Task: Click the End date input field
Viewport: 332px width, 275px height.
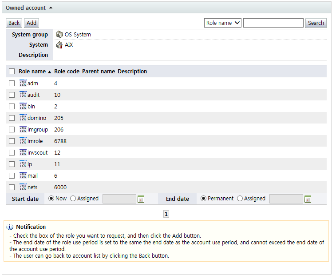Action: 286,199
